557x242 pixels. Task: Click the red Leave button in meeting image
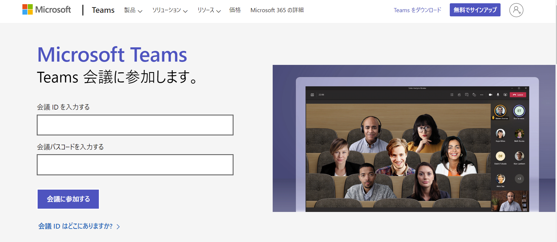coord(518,95)
